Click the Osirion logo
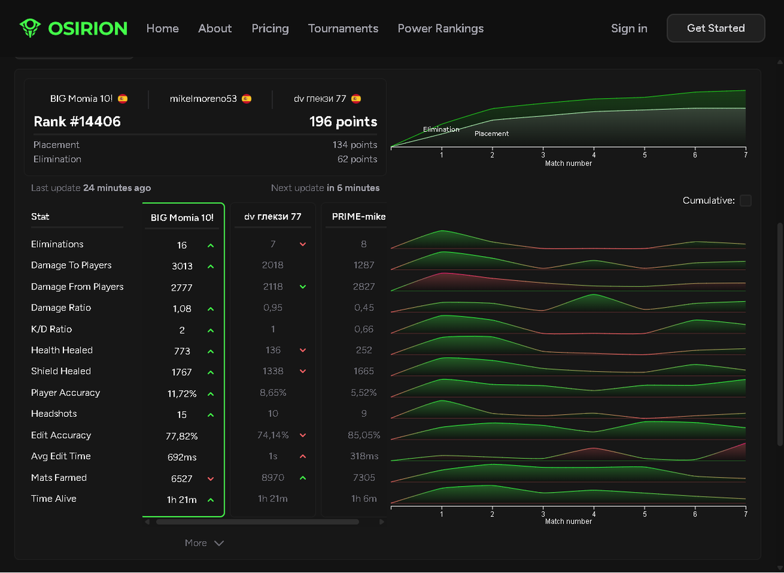The width and height of the screenshot is (784, 573). 73,28
